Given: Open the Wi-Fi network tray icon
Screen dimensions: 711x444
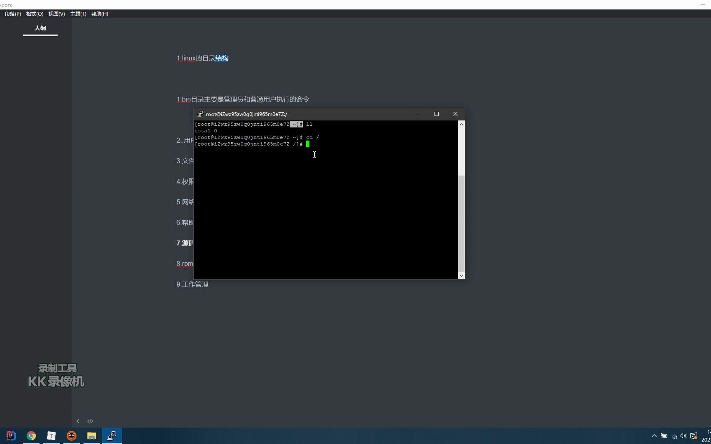Looking at the screenshot, I should pos(674,436).
